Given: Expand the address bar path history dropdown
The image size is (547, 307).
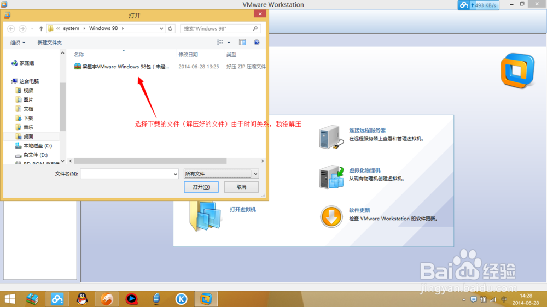Looking at the screenshot, I should click(161, 28).
